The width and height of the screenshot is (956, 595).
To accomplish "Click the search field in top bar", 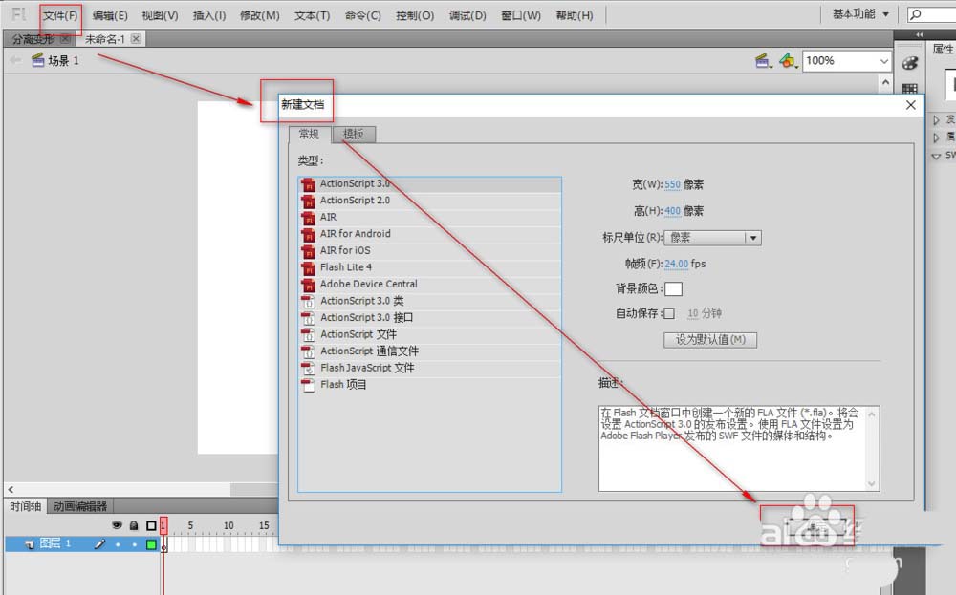I will tap(931, 14).
